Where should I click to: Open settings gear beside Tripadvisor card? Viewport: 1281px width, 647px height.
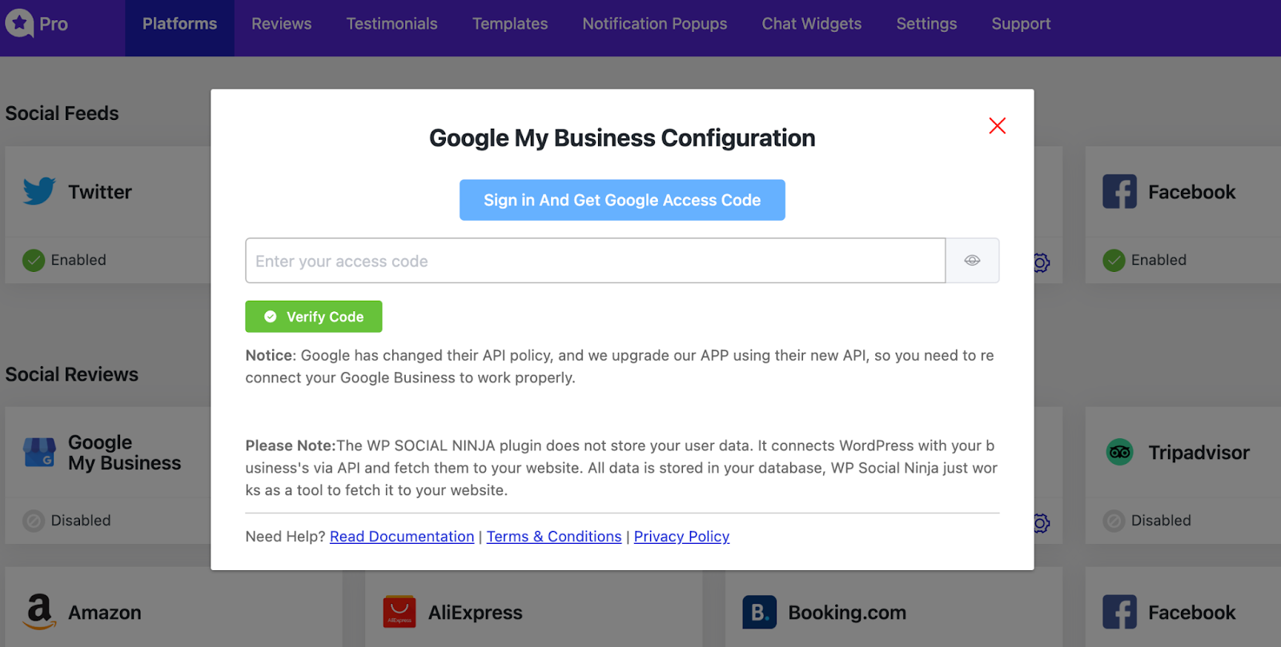click(x=1042, y=523)
